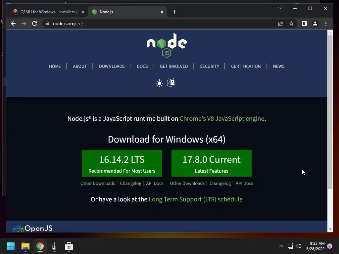Open Chrome three-dot menu
This screenshot has height=254, width=339.
326,23
